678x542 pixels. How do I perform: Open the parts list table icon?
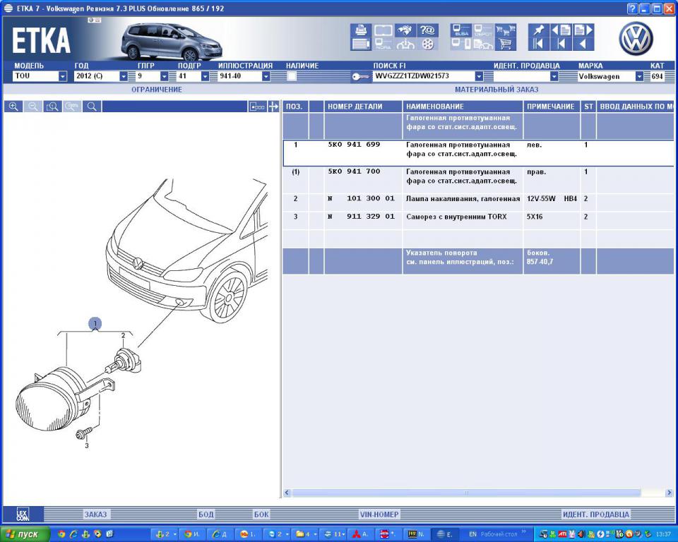click(x=361, y=44)
